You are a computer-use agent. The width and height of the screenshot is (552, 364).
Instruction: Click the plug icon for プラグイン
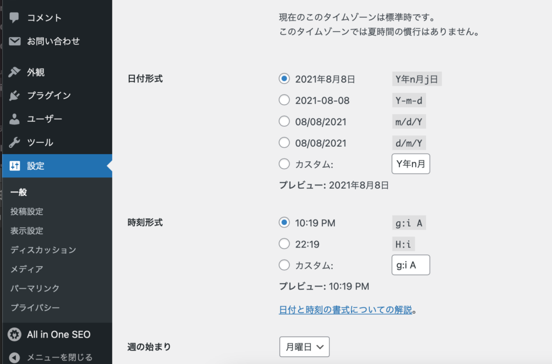click(15, 96)
